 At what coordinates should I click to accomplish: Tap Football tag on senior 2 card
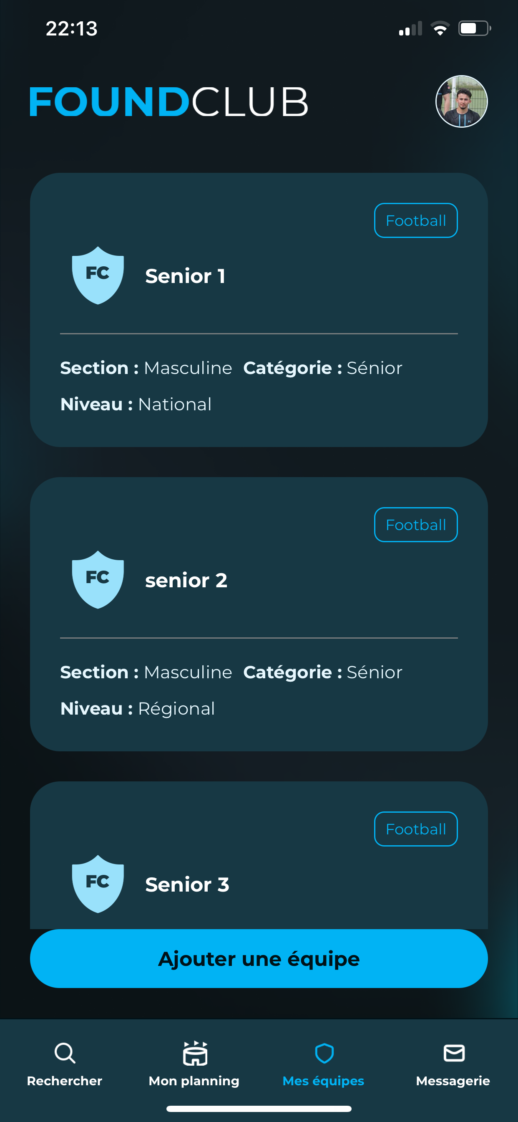pyautogui.click(x=416, y=525)
